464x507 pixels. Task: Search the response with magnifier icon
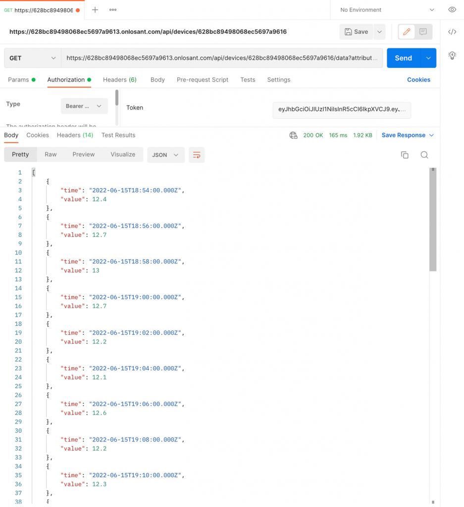point(424,155)
